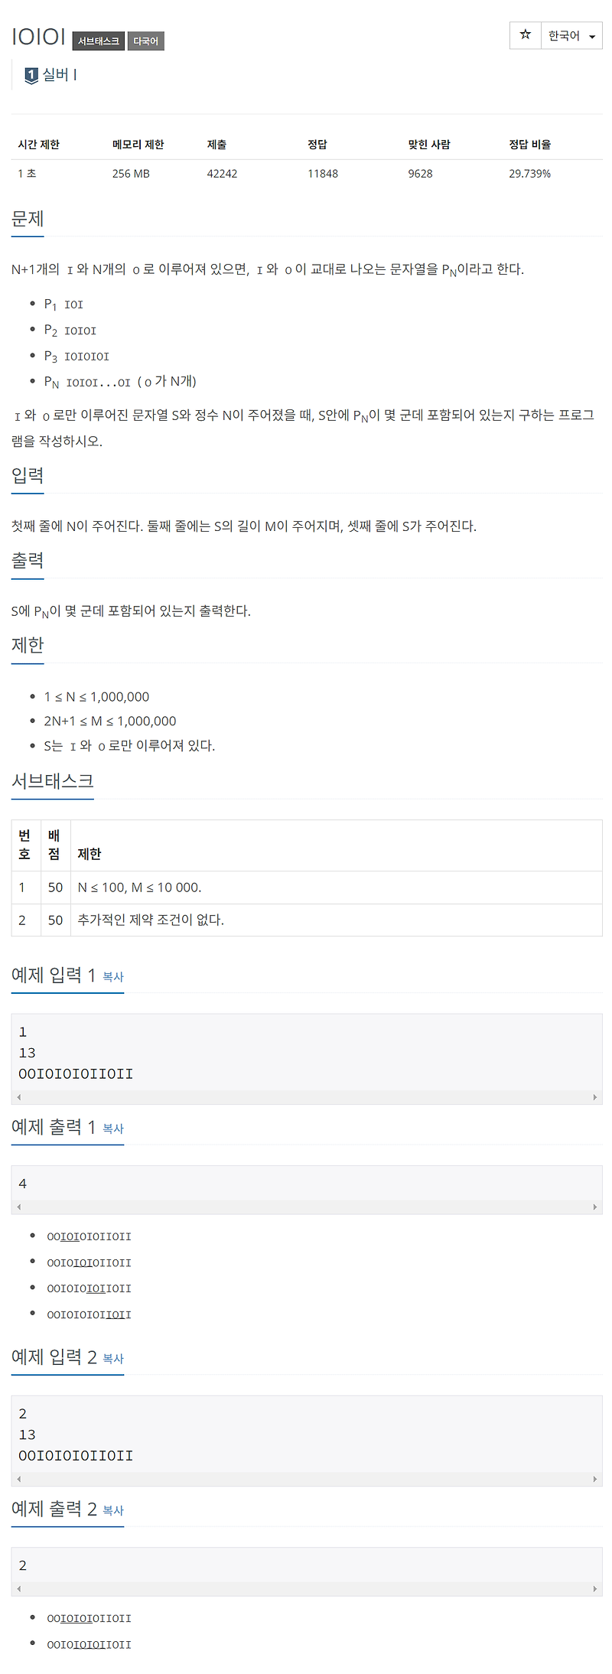Click the scrollbar below 예제 입력 2

[306, 1478]
